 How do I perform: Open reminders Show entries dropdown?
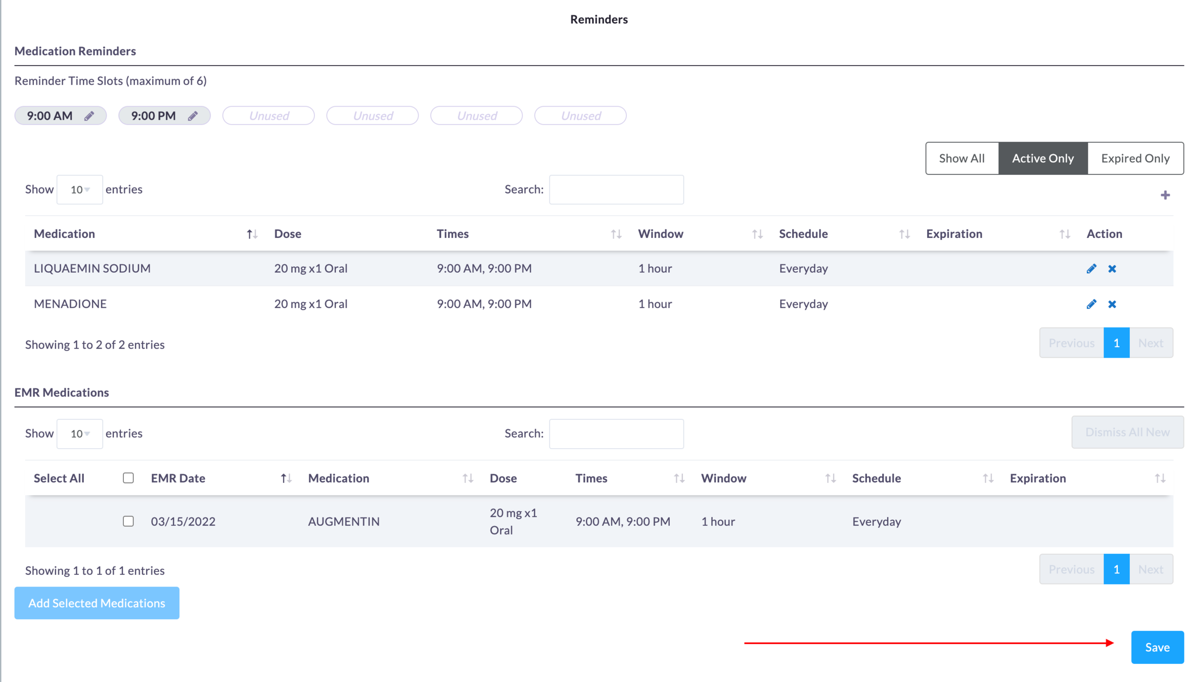pyautogui.click(x=79, y=189)
